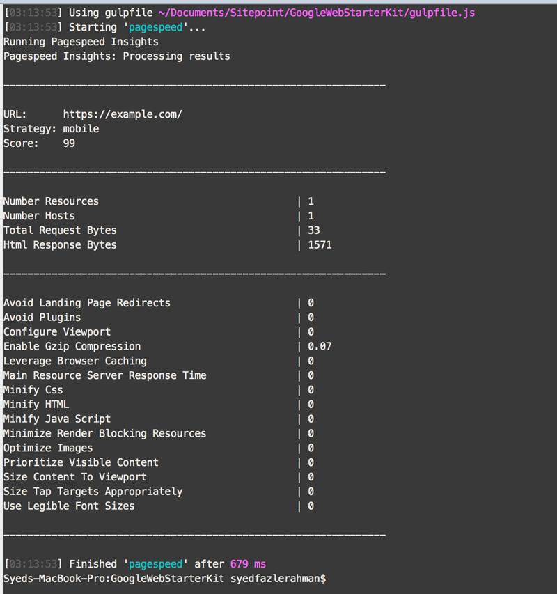Click the 'Optimize Images' rule text
The image size is (557, 594).
[x=48, y=448]
